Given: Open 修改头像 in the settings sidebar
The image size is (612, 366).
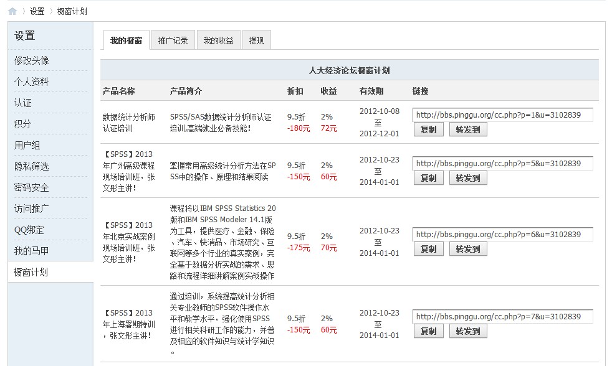Looking at the screenshot, I should click(32, 60).
